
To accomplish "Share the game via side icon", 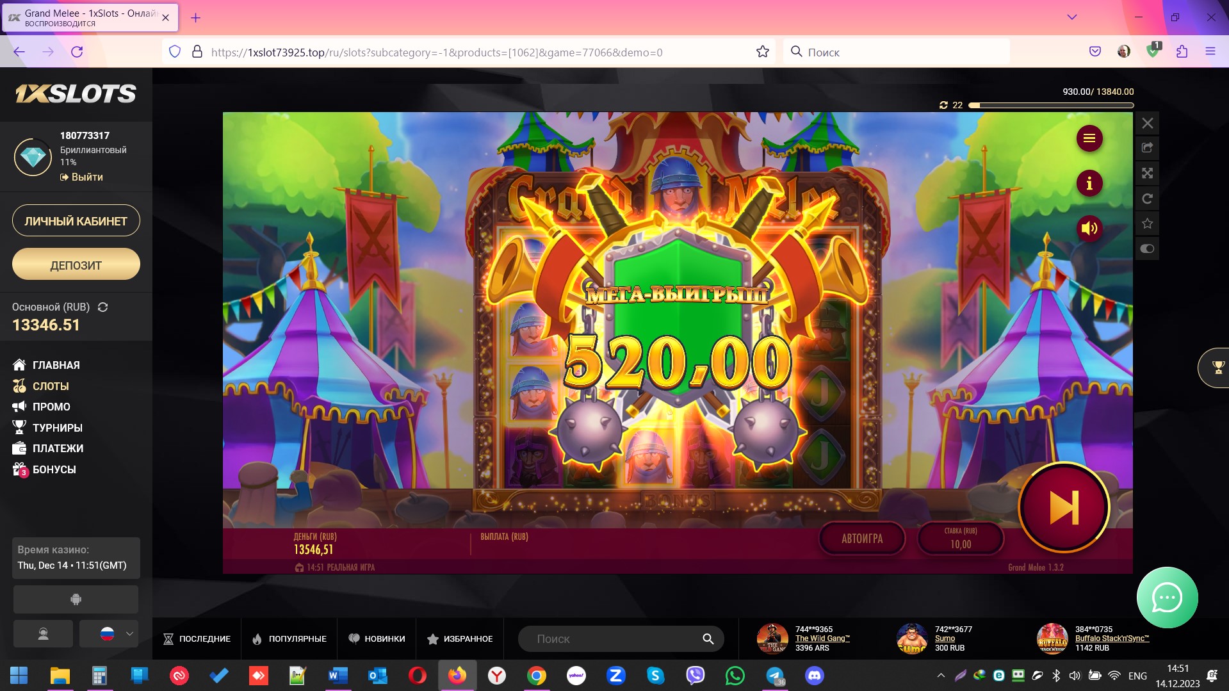I will pos(1147,148).
